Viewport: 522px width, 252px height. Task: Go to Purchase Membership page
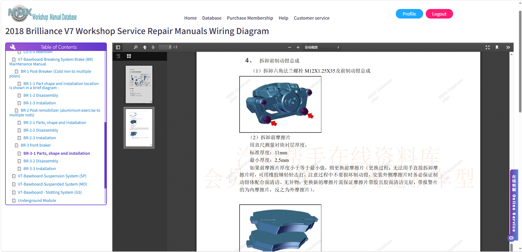[x=250, y=18]
